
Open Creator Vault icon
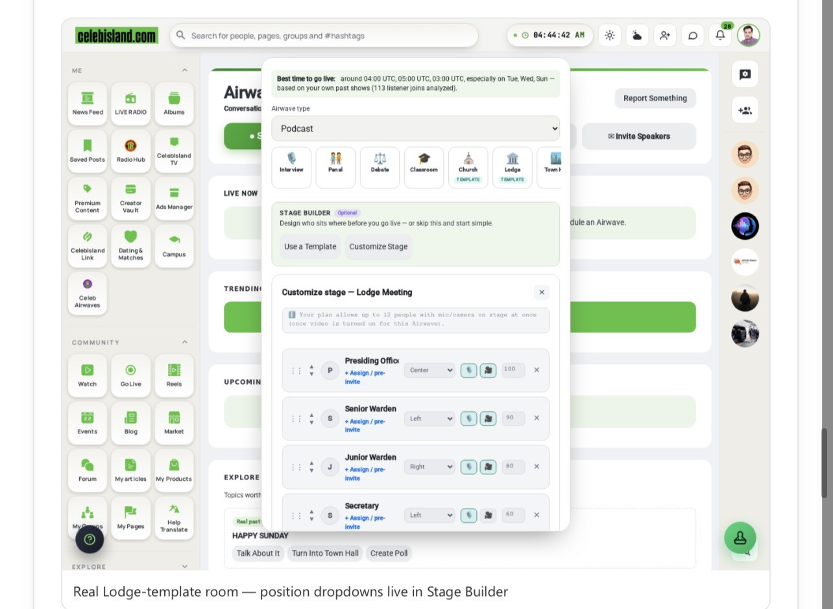(x=130, y=198)
